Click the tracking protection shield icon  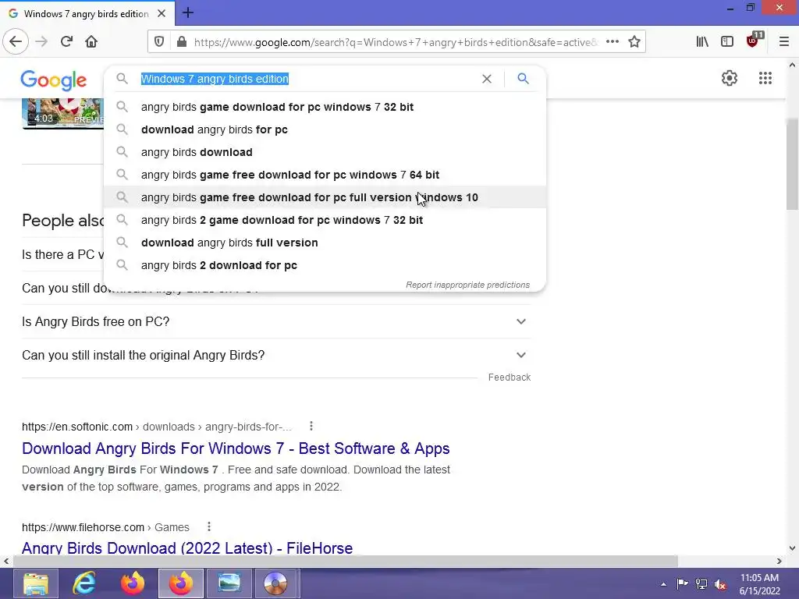point(159,42)
